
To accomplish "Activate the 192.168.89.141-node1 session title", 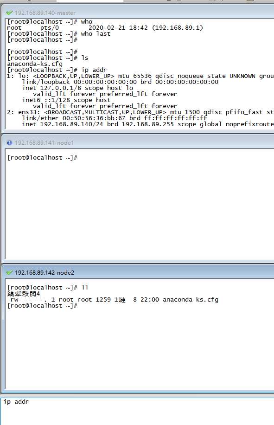I will click(44, 142).
